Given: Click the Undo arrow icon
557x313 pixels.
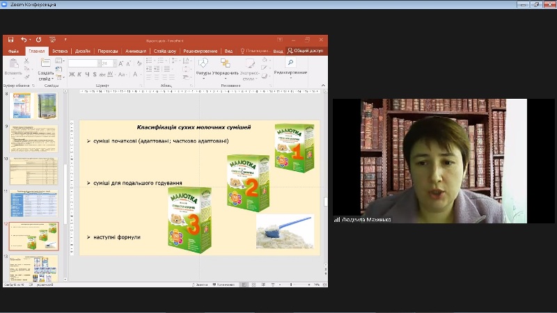Looking at the screenshot, I should [24, 40].
